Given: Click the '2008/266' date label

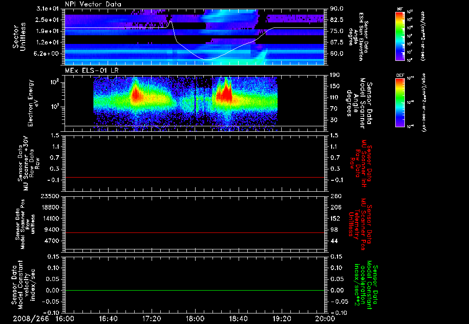Looking at the screenshot, I should [31, 319].
